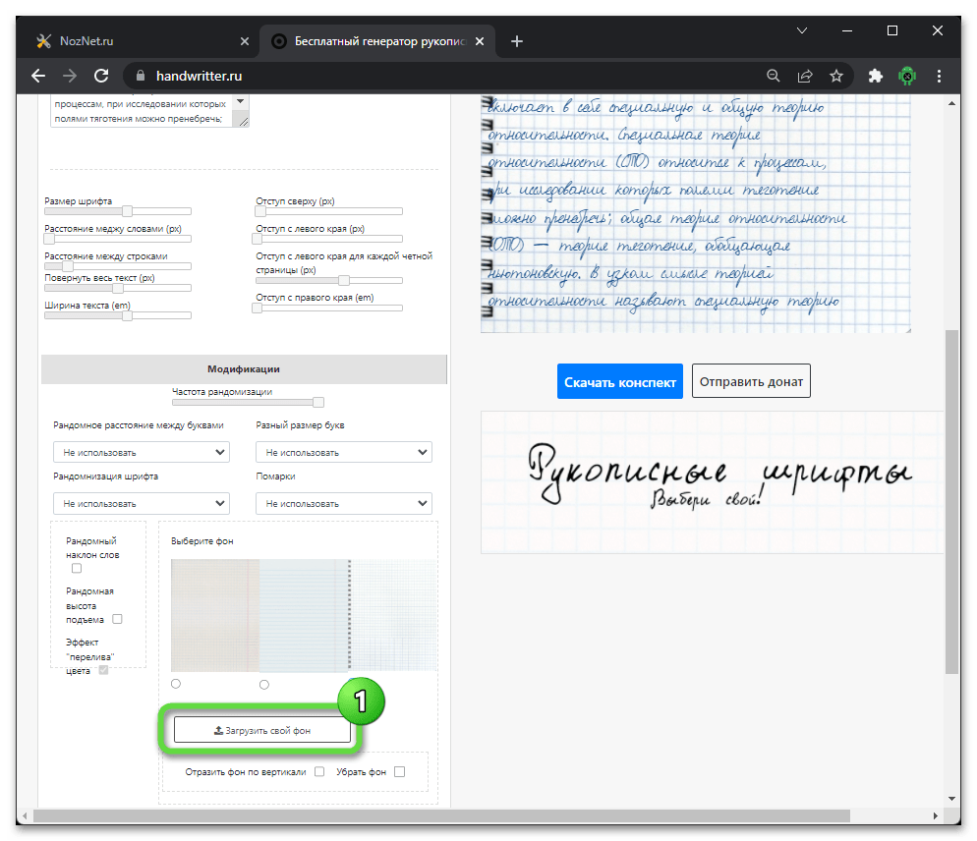Enable 'Отразить фон по вертикали' checkbox
This screenshot has width=977, height=841.
(318, 772)
